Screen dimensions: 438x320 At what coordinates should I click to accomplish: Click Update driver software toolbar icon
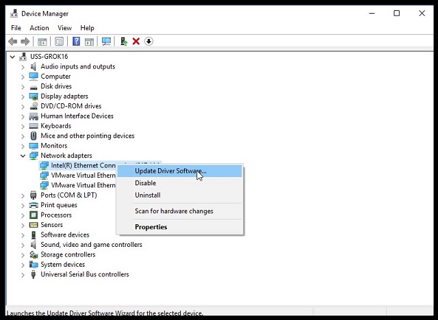[x=124, y=42]
